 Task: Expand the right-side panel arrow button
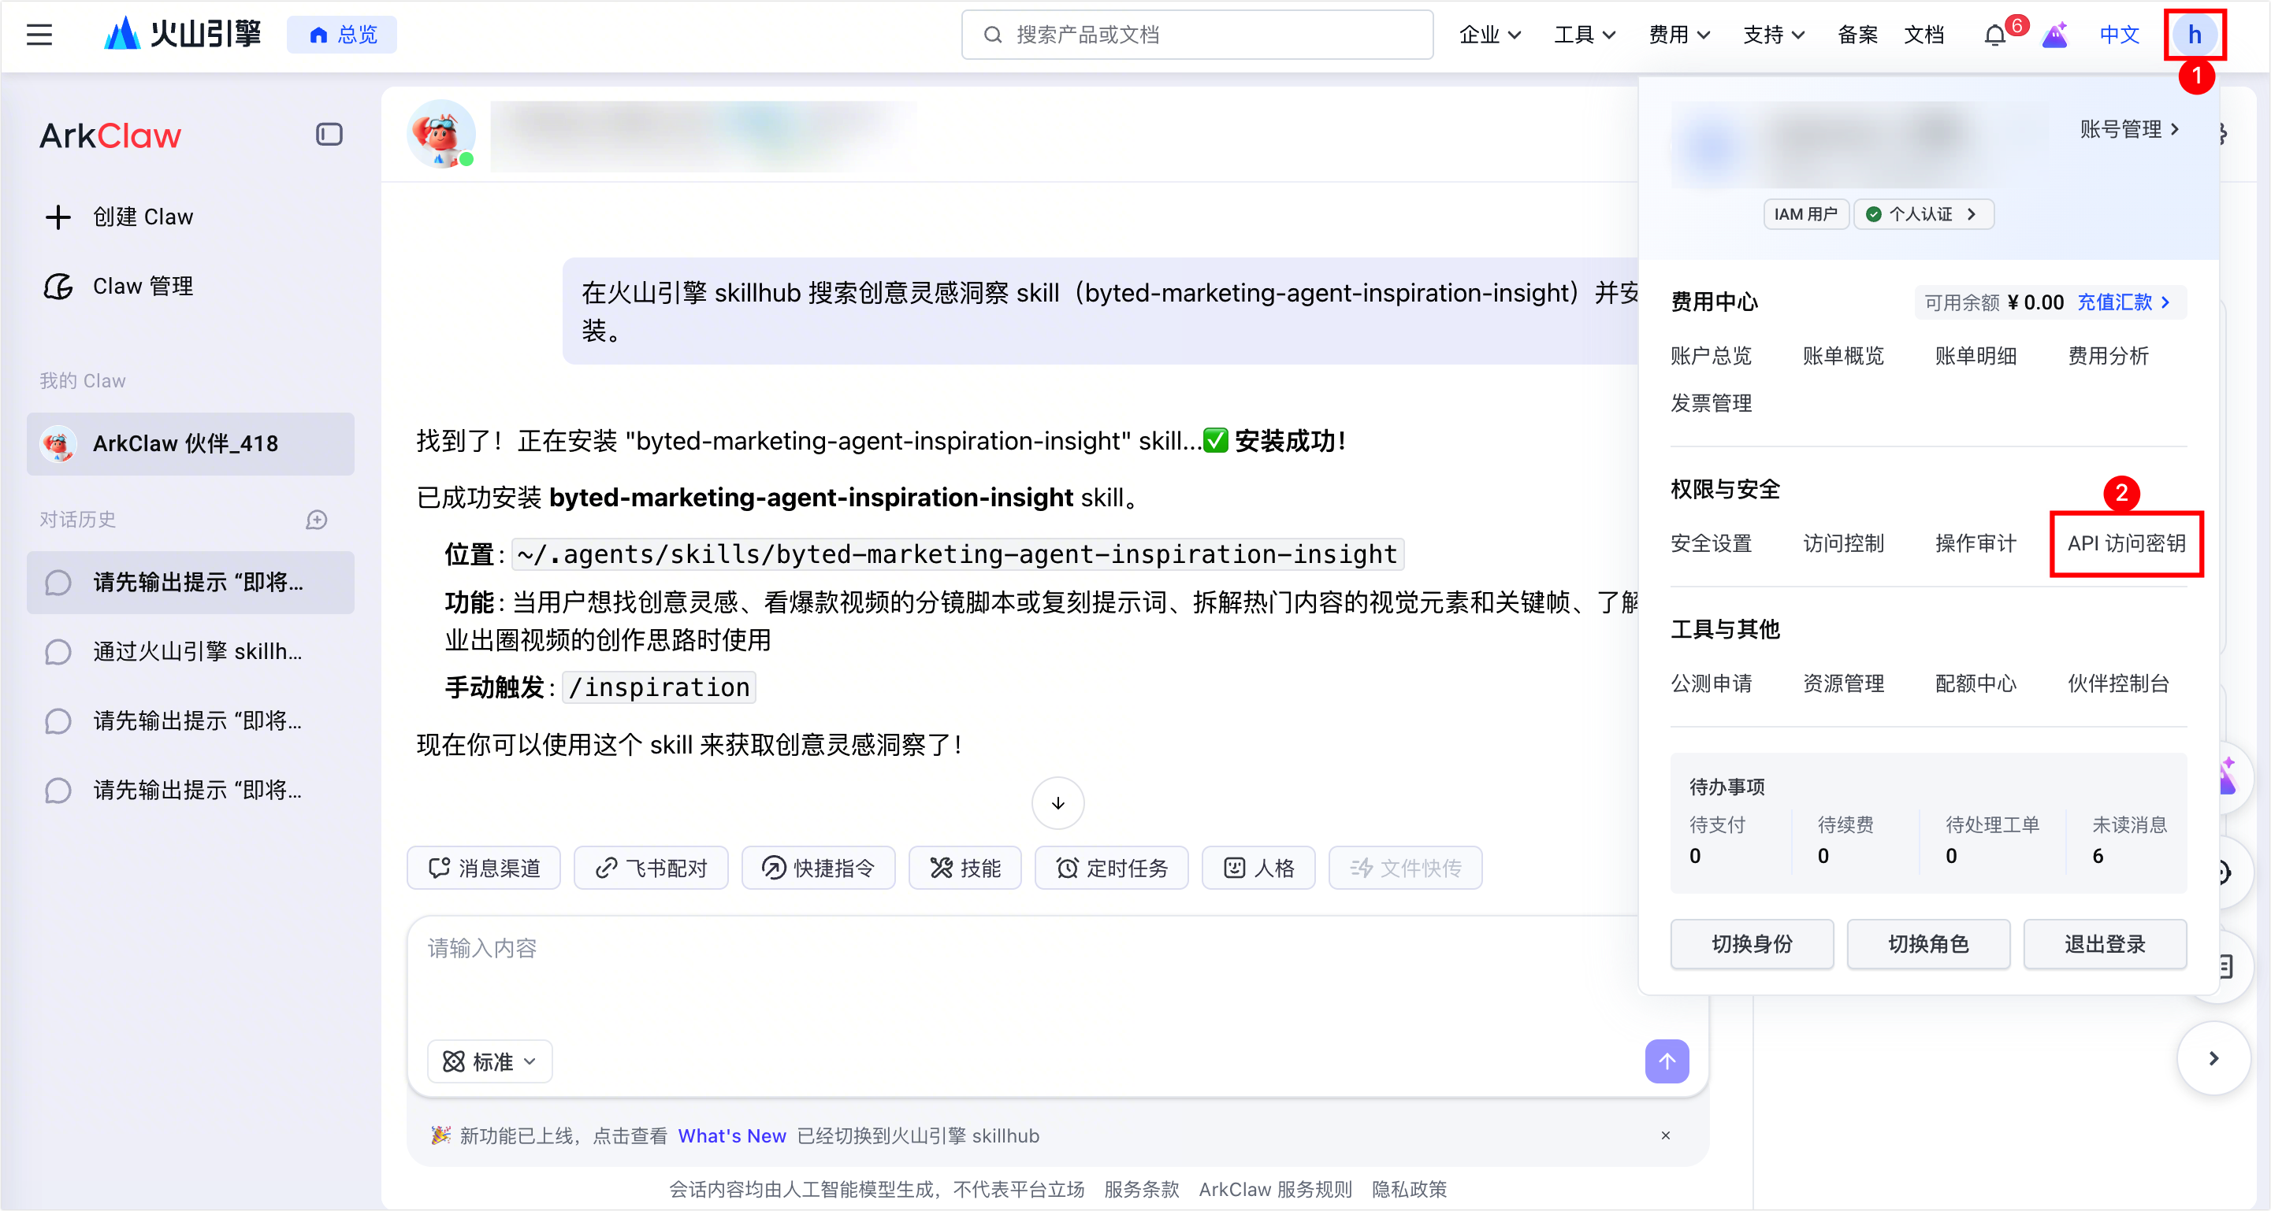pyautogui.click(x=2213, y=1057)
